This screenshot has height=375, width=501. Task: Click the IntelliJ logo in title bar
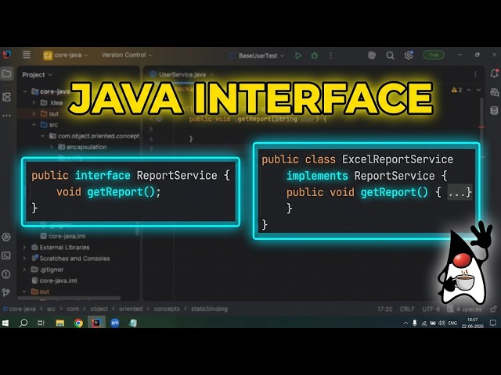[7, 55]
